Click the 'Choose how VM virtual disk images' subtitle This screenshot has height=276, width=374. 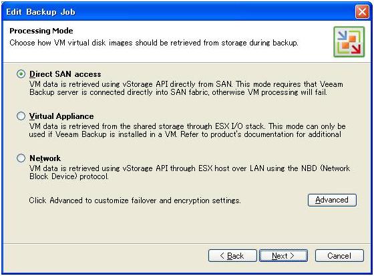(154, 43)
